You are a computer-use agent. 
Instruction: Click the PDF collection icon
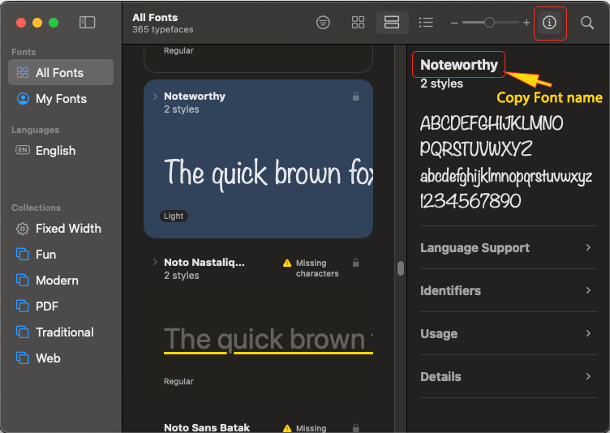pos(23,307)
